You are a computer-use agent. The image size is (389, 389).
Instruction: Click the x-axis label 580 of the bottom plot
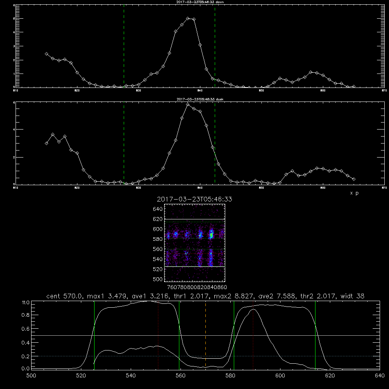click(230, 376)
